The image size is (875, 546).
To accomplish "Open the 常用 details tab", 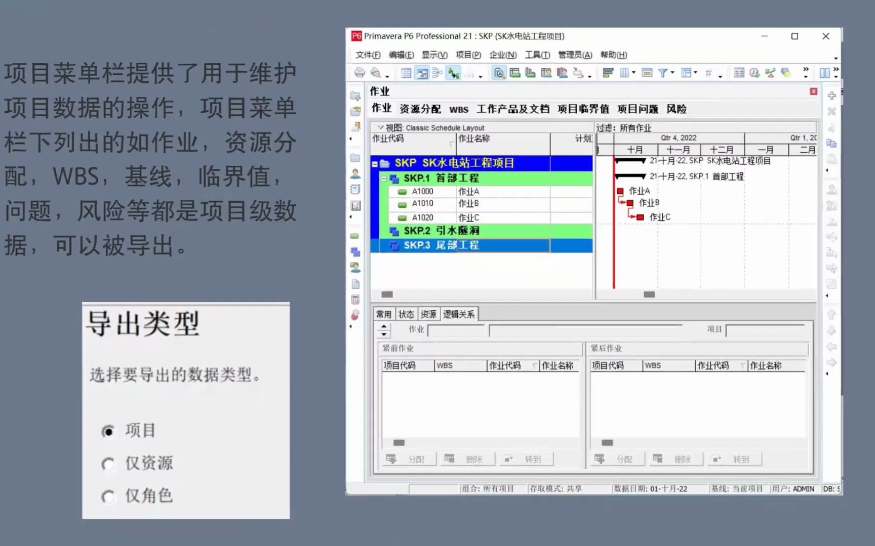I will [384, 314].
